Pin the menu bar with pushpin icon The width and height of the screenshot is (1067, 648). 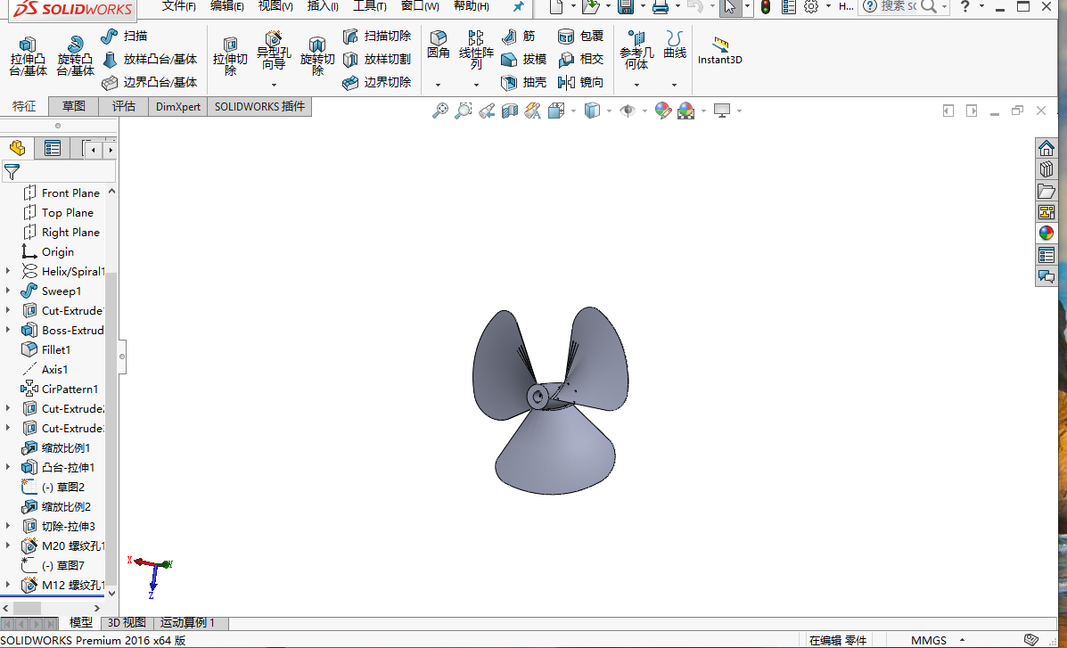click(x=518, y=7)
